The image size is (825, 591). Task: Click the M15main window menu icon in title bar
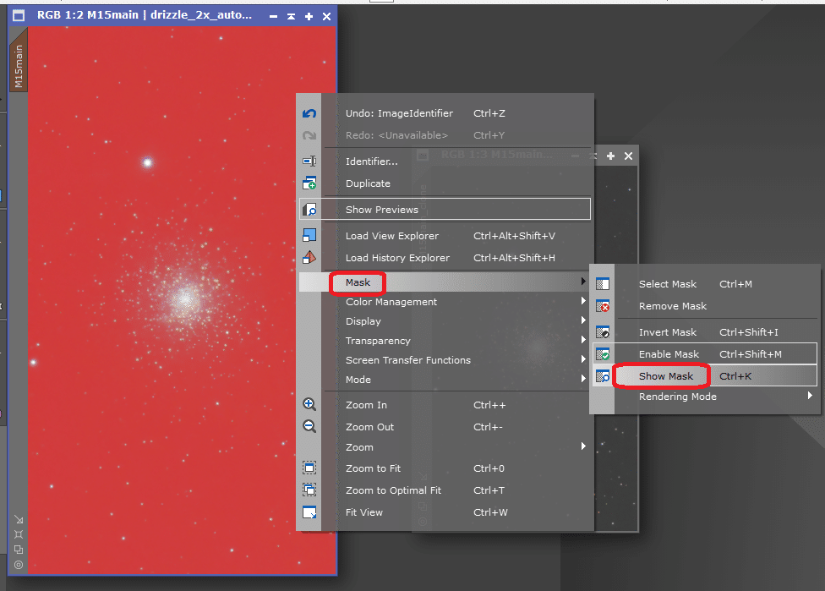pos(19,15)
